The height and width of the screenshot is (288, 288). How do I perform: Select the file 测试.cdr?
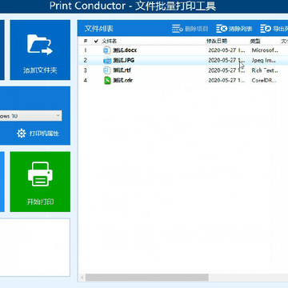tap(122, 80)
